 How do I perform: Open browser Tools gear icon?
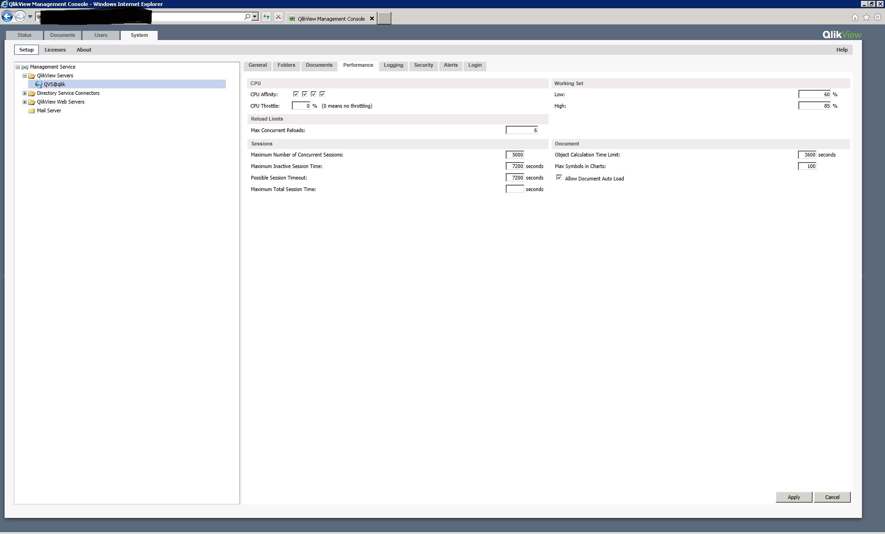click(x=878, y=17)
